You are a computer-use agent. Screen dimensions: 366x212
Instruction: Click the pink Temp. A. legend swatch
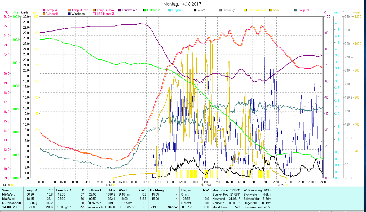pos(44,10)
